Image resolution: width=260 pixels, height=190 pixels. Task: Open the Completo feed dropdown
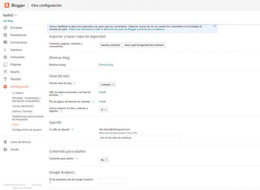pos(107,85)
